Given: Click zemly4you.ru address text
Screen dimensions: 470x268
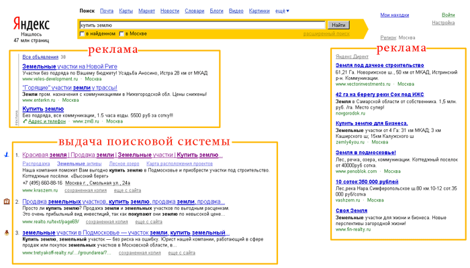Looking at the screenshot, I should (350, 142).
